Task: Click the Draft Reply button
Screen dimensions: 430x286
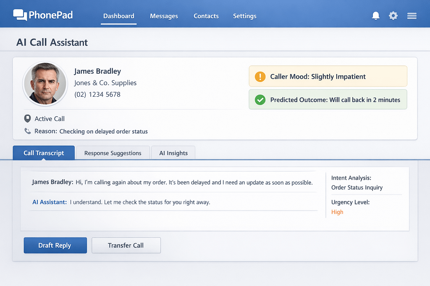Action: tap(55, 245)
